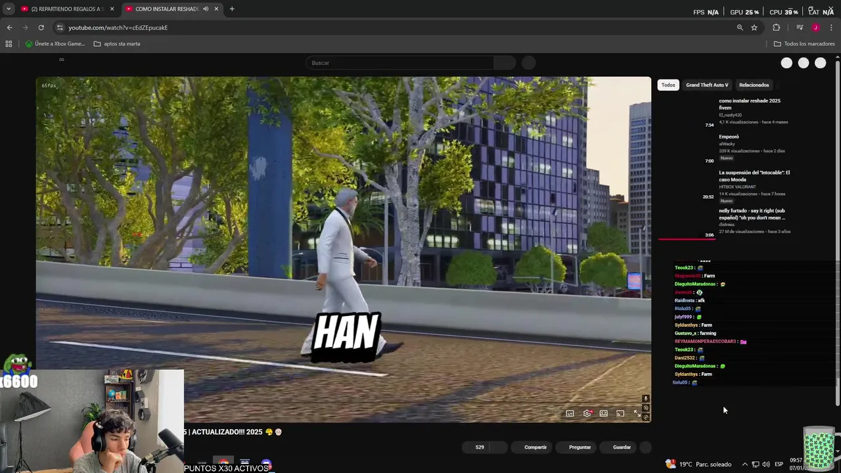The width and height of the screenshot is (841, 473).
Task: Click the first round header button at top right
Action: click(786, 63)
